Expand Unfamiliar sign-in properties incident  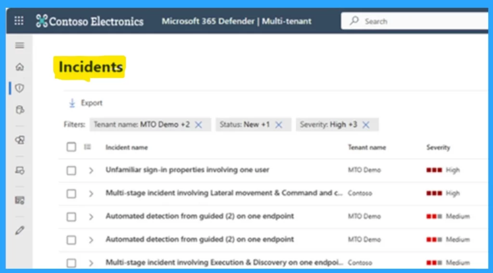[x=91, y=170]
